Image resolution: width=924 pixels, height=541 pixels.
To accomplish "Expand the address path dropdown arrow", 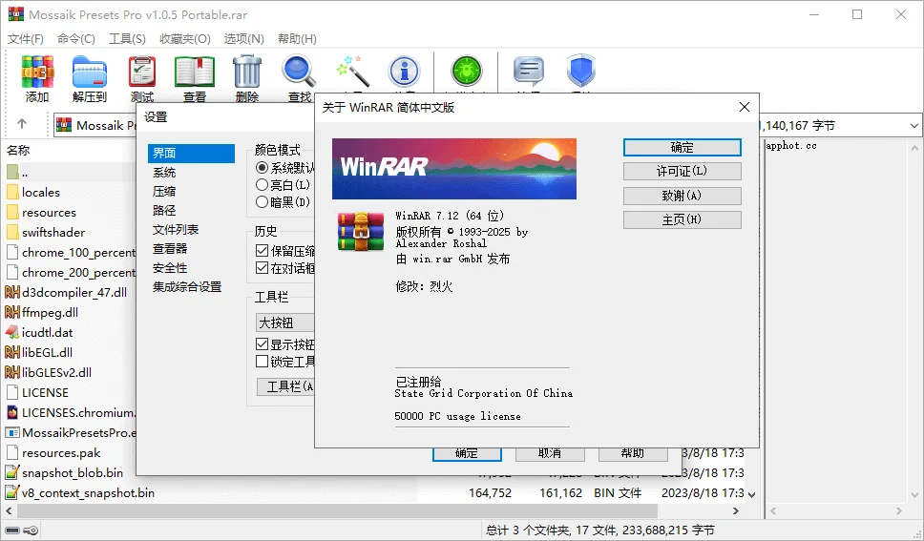I will pos(913,125).
